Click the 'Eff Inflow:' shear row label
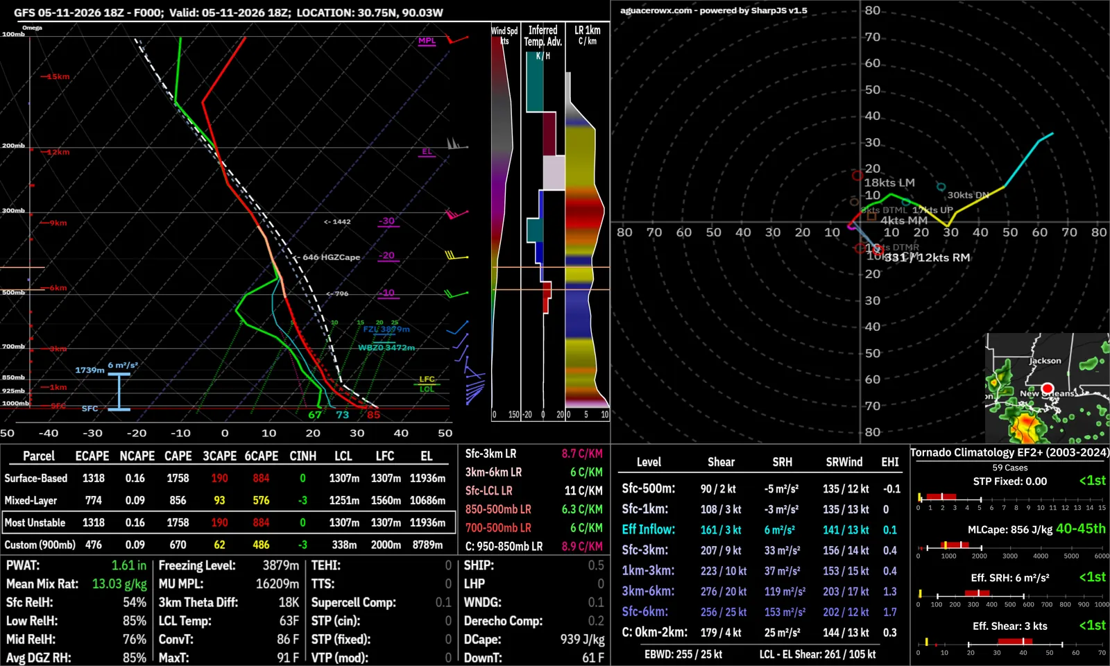The height and width of the screenshot is (666, 1110). 649,529
